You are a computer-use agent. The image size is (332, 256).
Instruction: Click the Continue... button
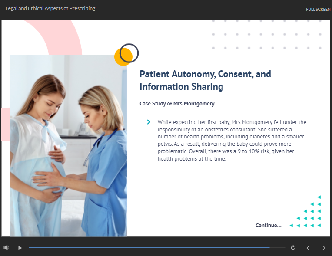[x=268, y=225]
